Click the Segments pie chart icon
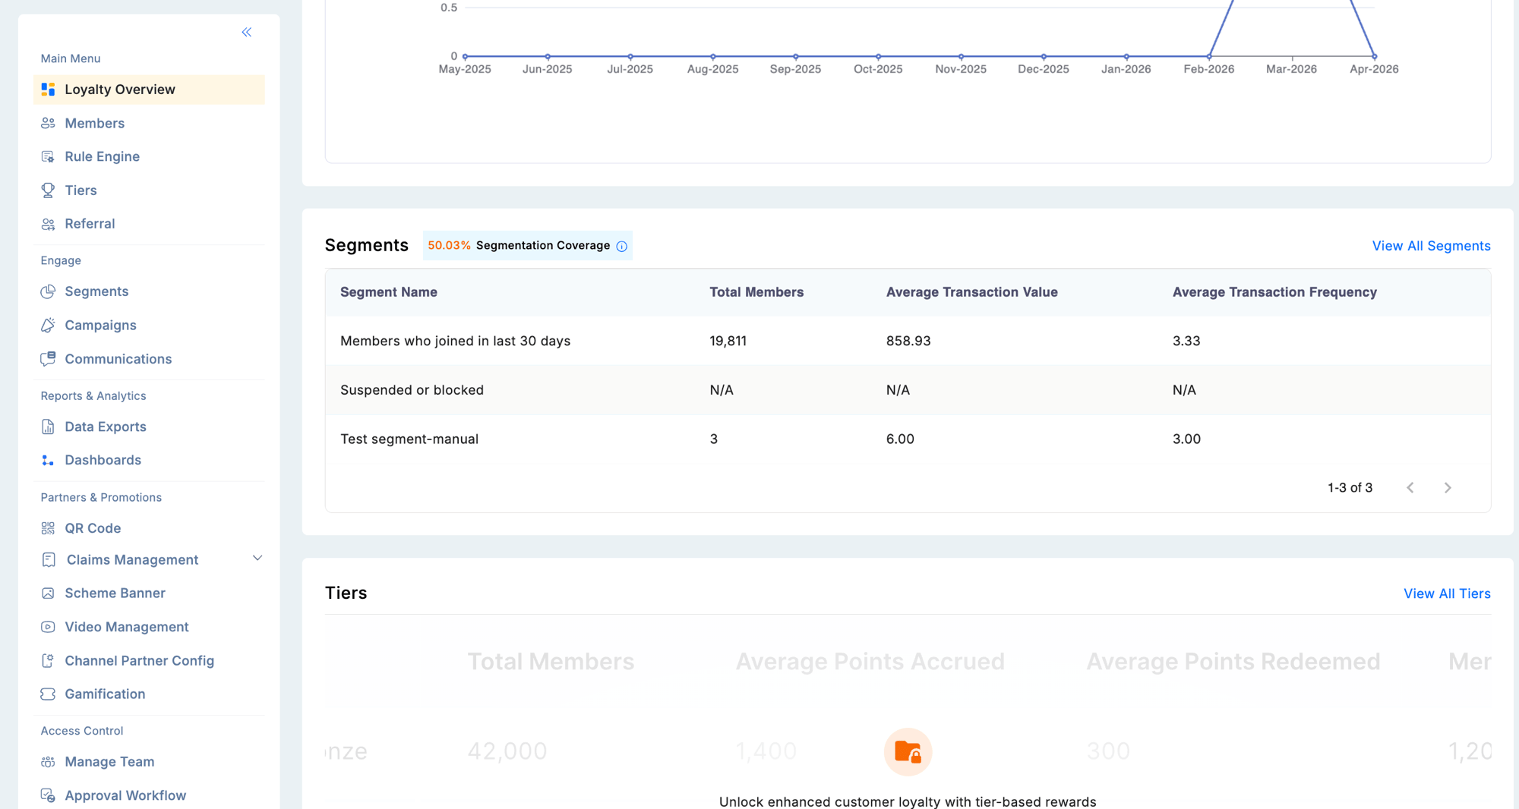The height and width of the screenshot is (809, 1519). pyautogui.click(x=48, y=291)
